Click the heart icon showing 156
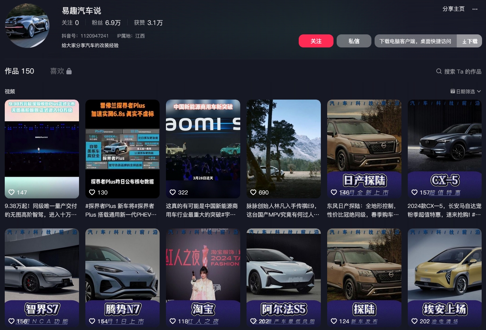Image resolution: width=486 pixels, height=330 pixels. (11, 321)
